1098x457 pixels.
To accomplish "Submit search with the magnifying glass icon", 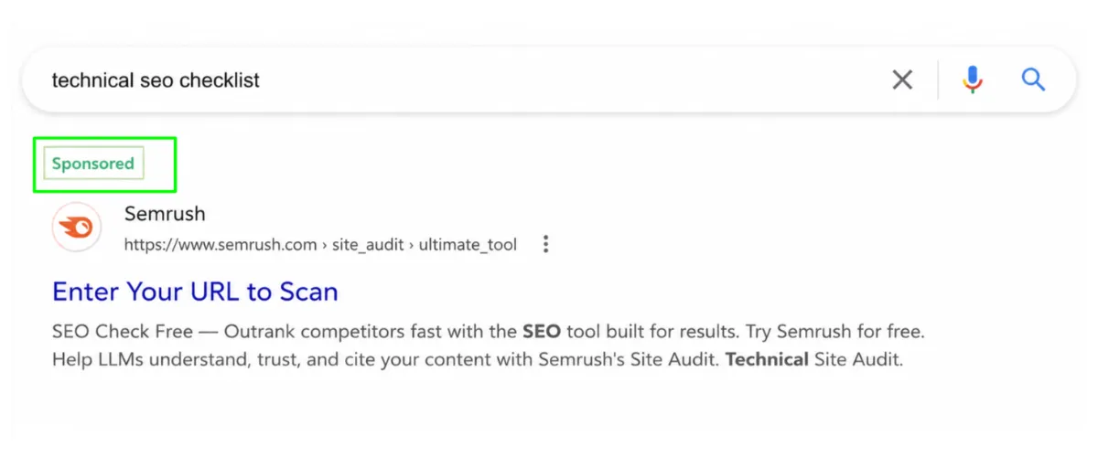I will coord(1033,80).
